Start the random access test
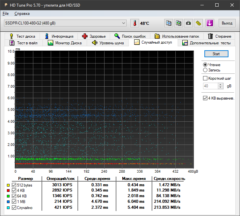240x216 pixels. pyautogui.click(x=216, y=54)
